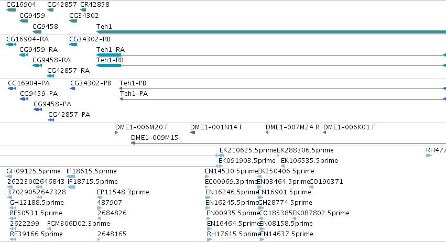The height and width of the screenshot is (242, 446).
Task: Select the IP18615.5prime EST
Action: point(71,177)
